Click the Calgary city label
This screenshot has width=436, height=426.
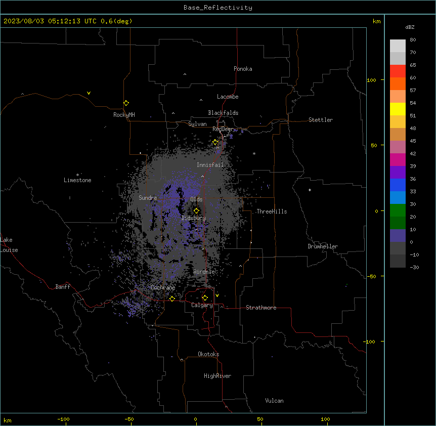point(202,305)
